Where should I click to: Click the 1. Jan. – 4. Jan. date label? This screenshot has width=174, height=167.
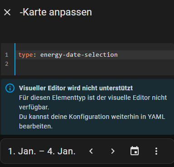point(42,151)
